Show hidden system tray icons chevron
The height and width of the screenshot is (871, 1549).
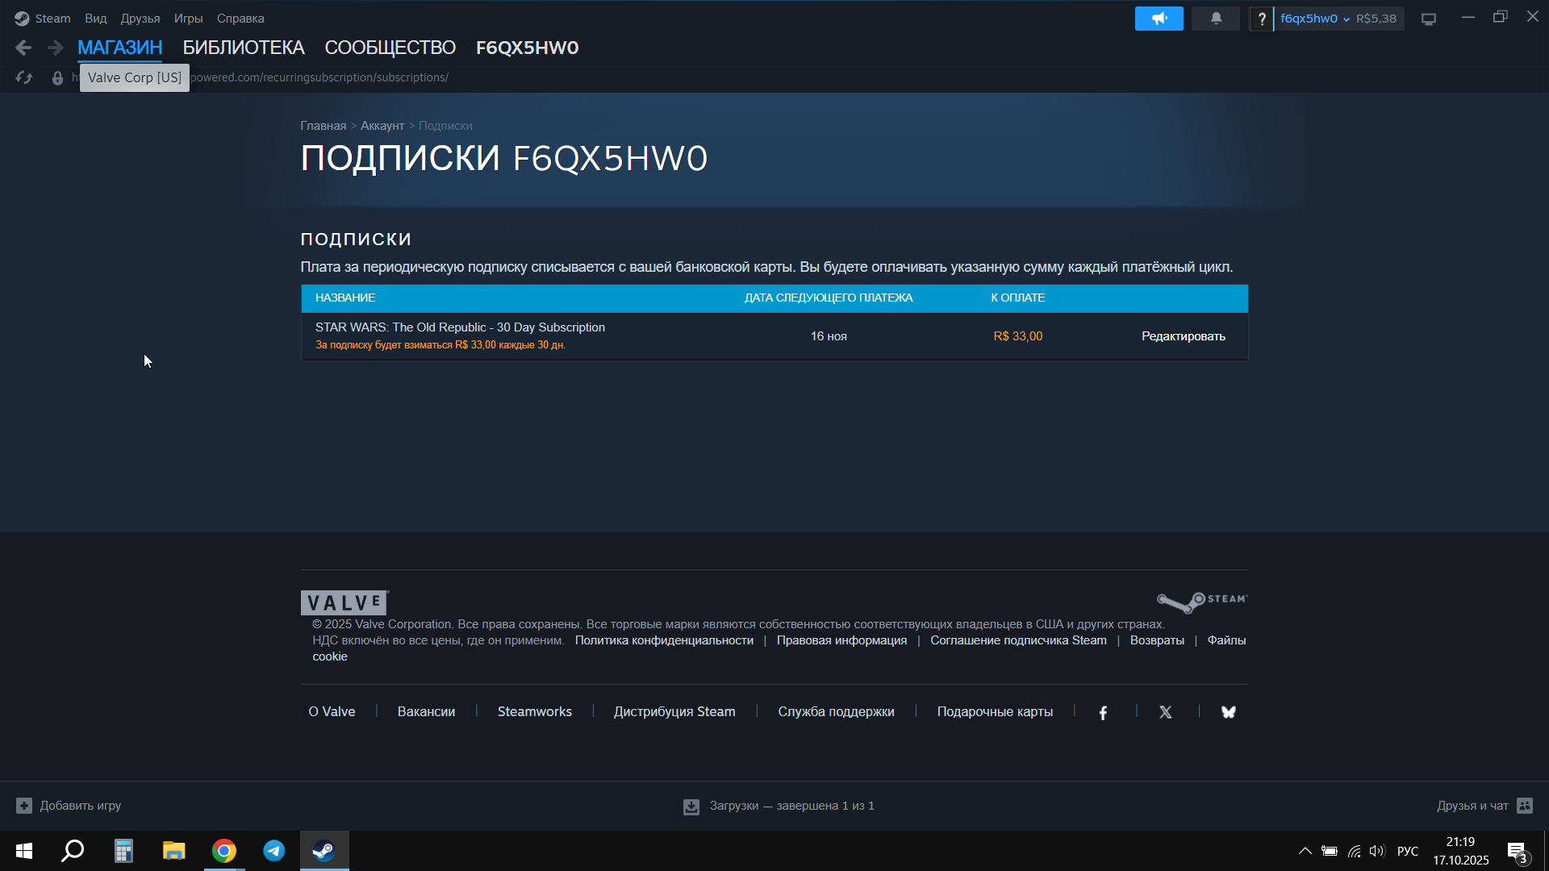1305,851
